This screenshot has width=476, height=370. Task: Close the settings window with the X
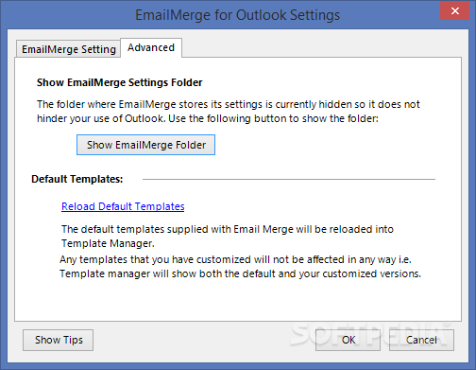(455, 11)
